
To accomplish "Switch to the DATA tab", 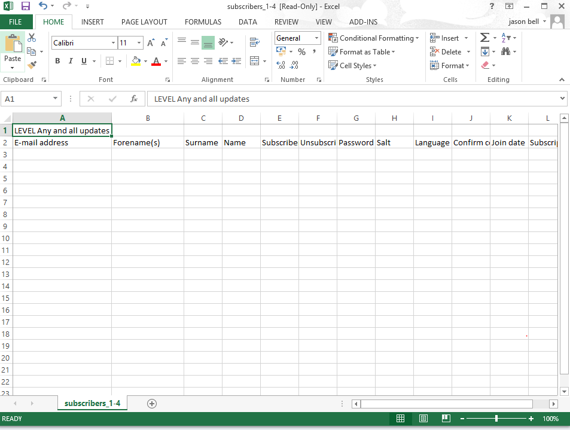I will (x=248, y=22).
